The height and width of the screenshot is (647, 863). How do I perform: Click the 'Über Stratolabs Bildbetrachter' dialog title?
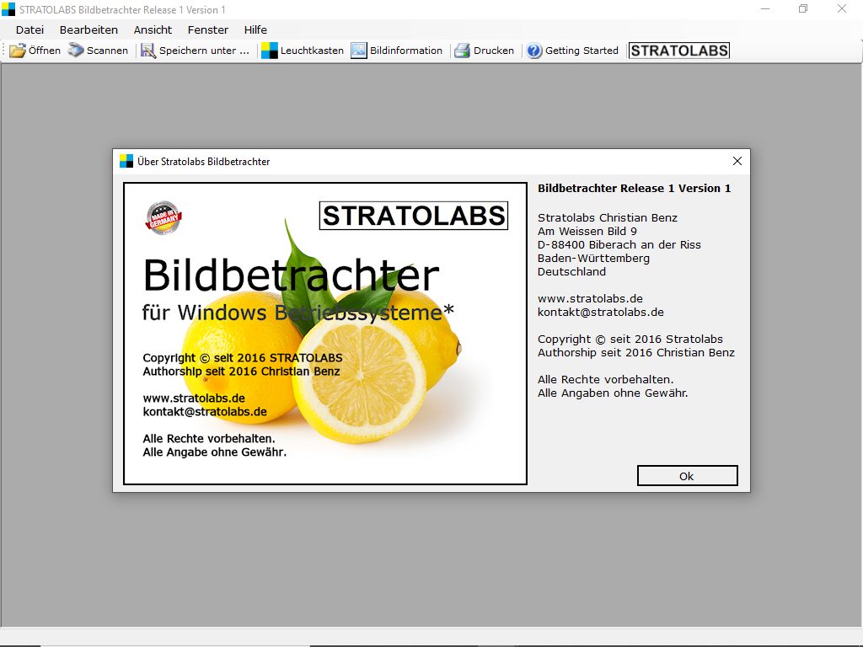click(204, 161)
